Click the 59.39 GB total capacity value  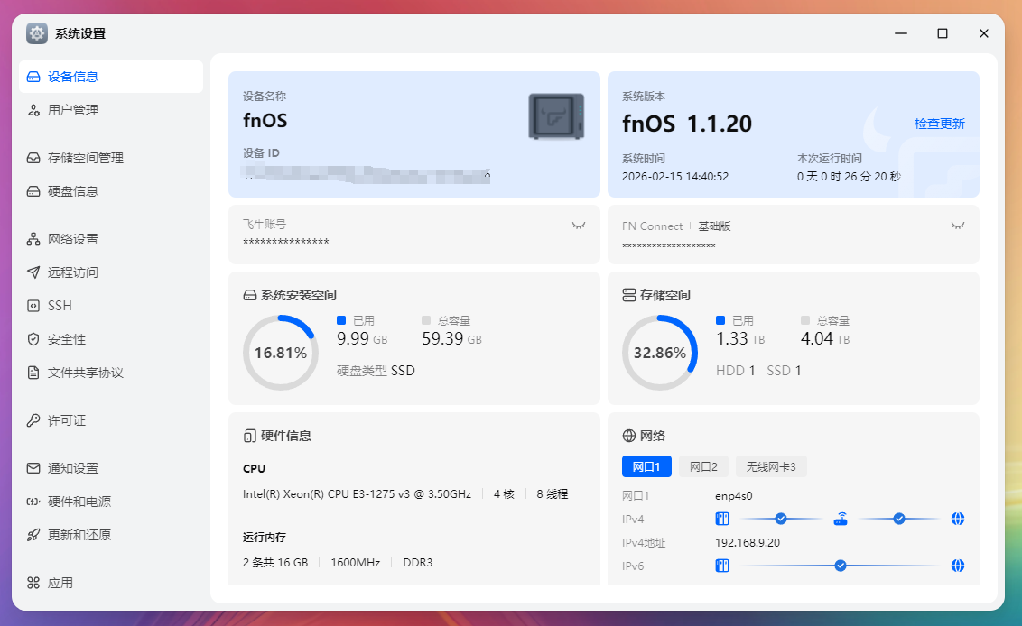451,339
